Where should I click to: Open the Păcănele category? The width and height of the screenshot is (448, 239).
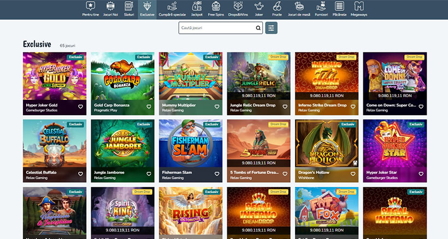coord(339,9)
